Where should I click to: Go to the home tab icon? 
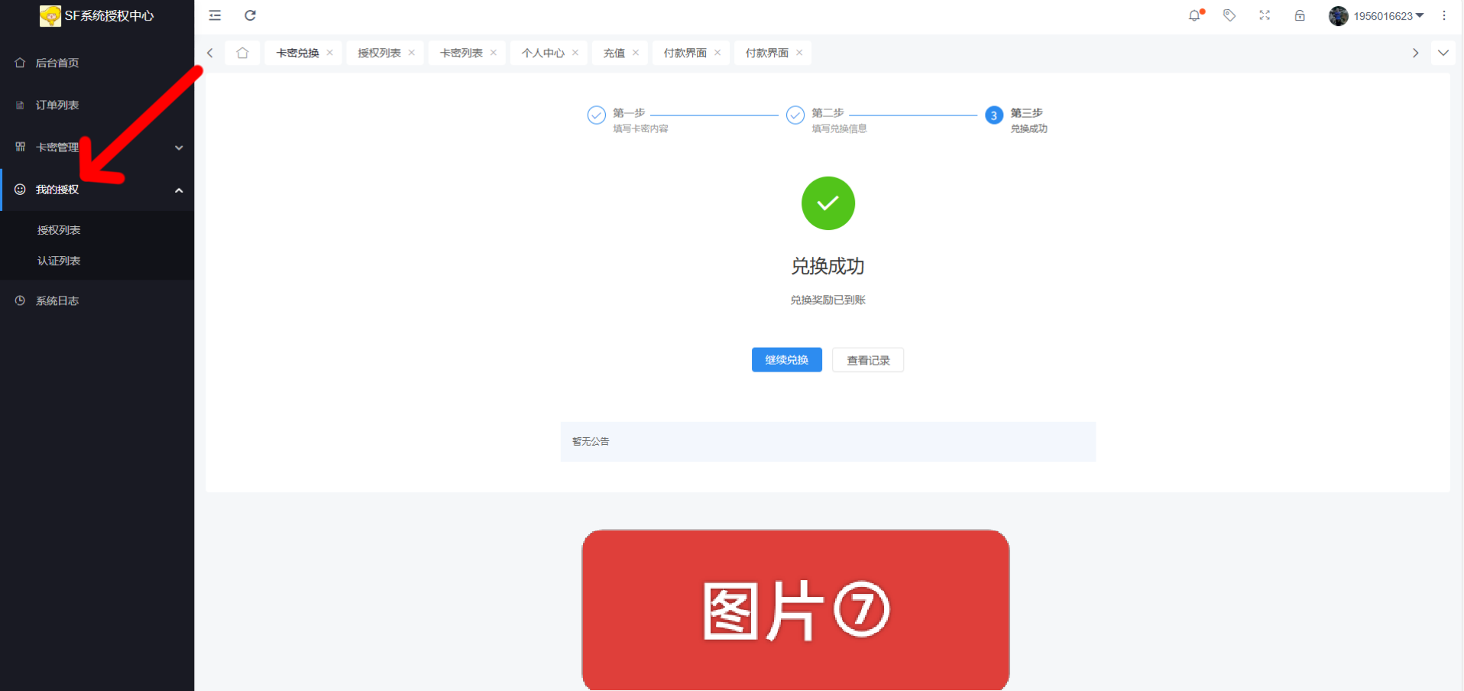pyautogui.click(x=242, y=53)
